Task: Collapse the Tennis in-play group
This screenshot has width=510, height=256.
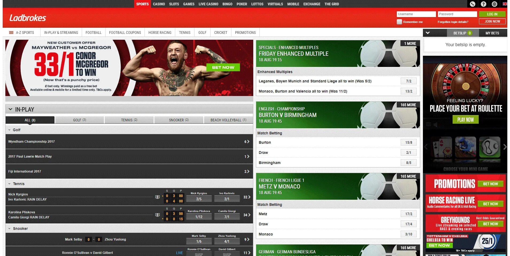Action: coord(9,184)
